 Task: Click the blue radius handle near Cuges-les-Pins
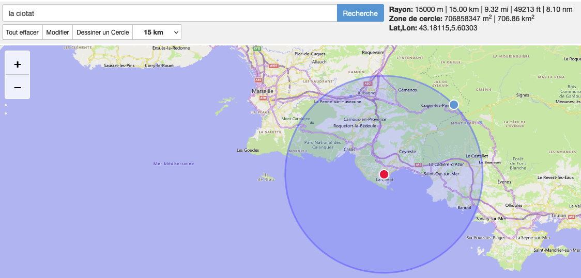453,105
